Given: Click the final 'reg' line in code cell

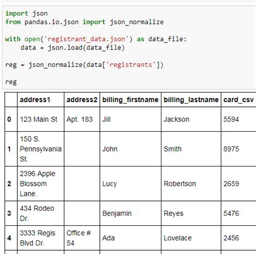Looking at the screenshot, I should (x=11, y=82).
